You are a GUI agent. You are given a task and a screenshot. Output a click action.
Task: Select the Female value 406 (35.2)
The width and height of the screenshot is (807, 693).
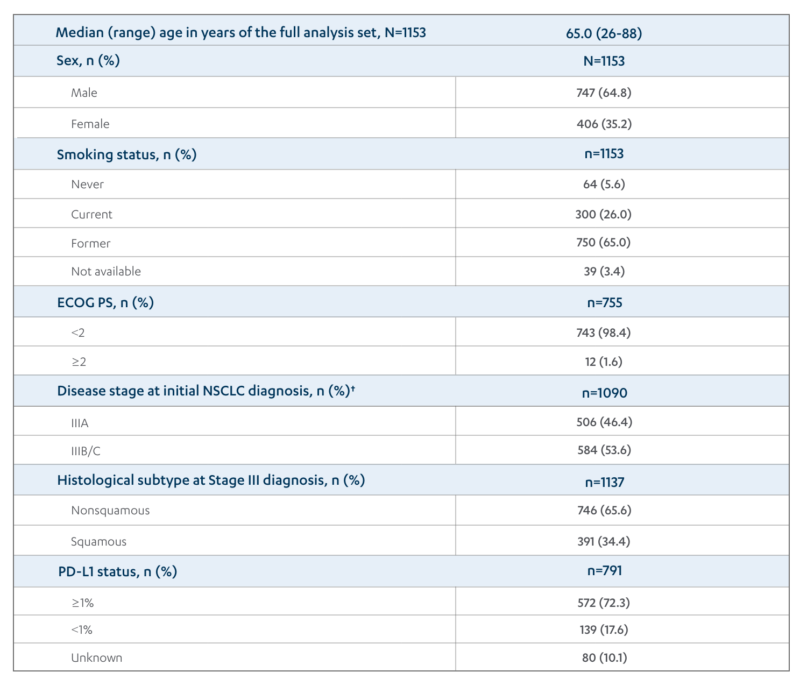[x=604, y=124]
